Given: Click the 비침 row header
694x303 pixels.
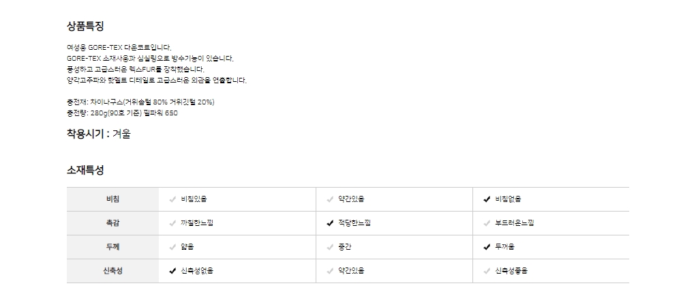Looking at the screenshot, I should tap(112, 199).
